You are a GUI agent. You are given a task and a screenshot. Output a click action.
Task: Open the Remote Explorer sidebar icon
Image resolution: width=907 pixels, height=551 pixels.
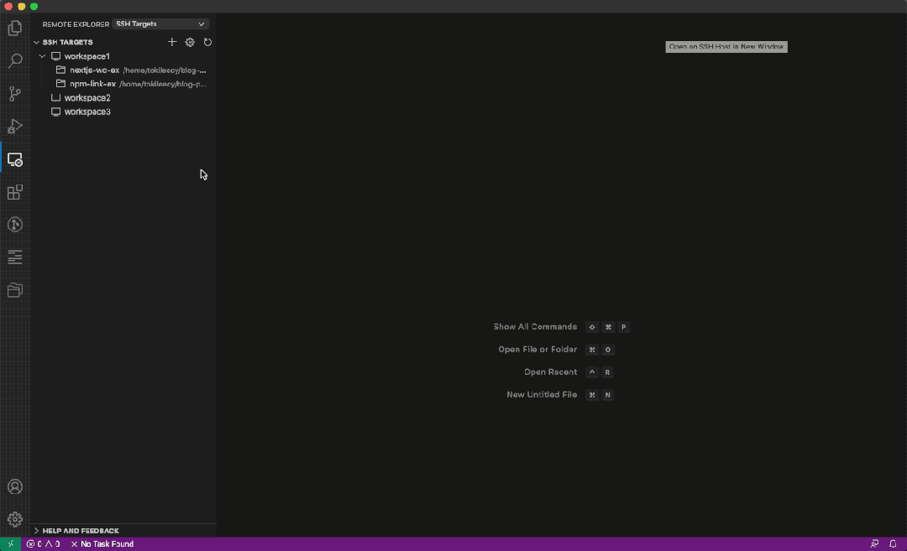pos(14,159)
